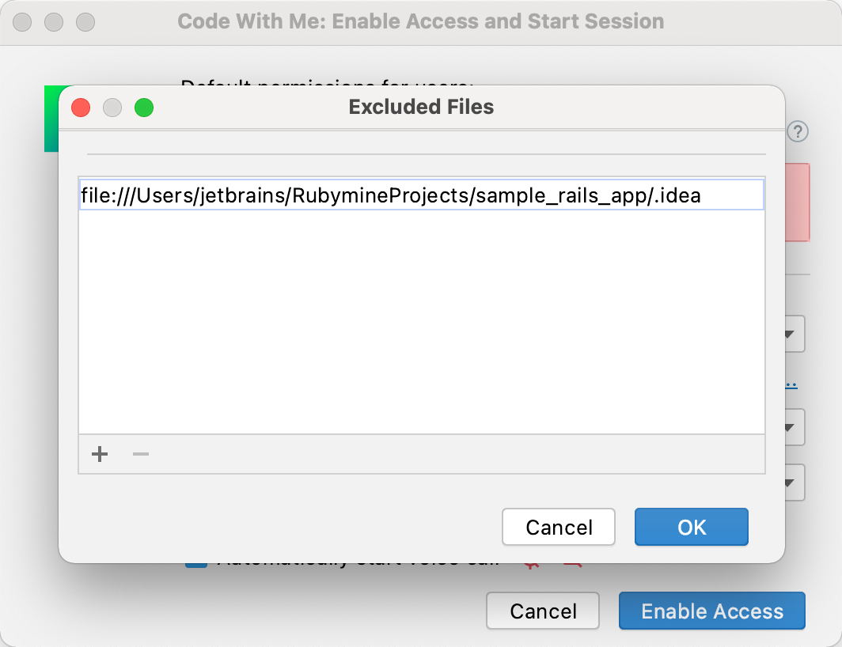
Task: Confirm with the OK button
Action: (x=691, y=527)
